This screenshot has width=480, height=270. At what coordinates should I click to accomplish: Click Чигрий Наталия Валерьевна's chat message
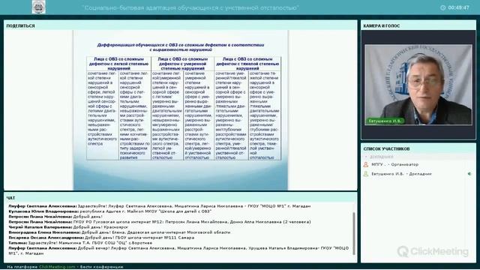(68, 227)
